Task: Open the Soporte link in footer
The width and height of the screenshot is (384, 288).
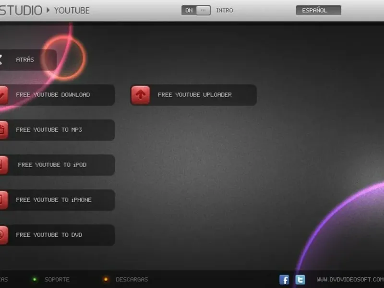Action: coord(57,279)
